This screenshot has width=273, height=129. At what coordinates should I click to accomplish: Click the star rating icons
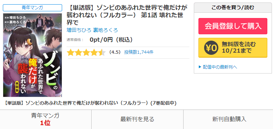pos(86,52)
